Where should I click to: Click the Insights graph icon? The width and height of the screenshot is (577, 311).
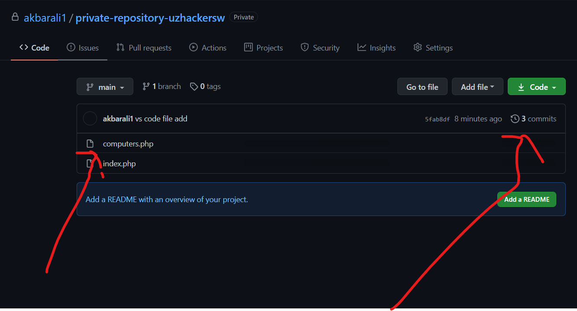tap(362, 48)
